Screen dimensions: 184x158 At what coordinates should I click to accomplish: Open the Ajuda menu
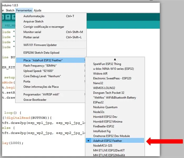coord(37,11)
